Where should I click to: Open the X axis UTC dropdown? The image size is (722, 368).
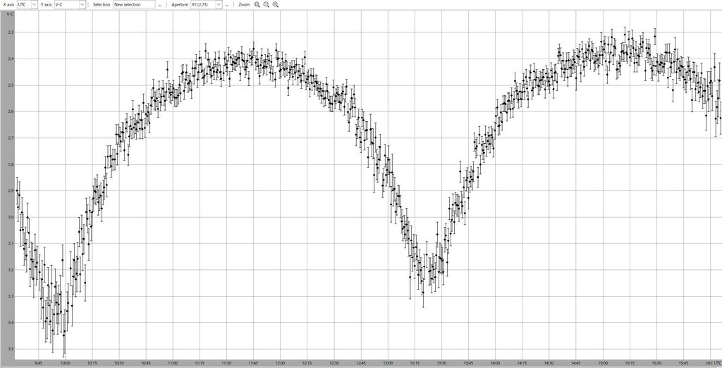pos(27,4)
